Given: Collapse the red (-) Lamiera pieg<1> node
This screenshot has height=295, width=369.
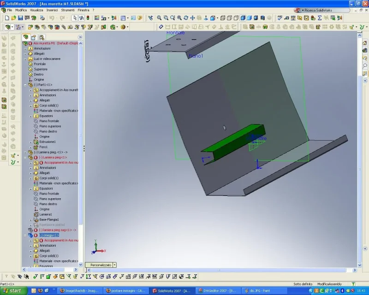Looking at the screenshot, I should 25,157.
